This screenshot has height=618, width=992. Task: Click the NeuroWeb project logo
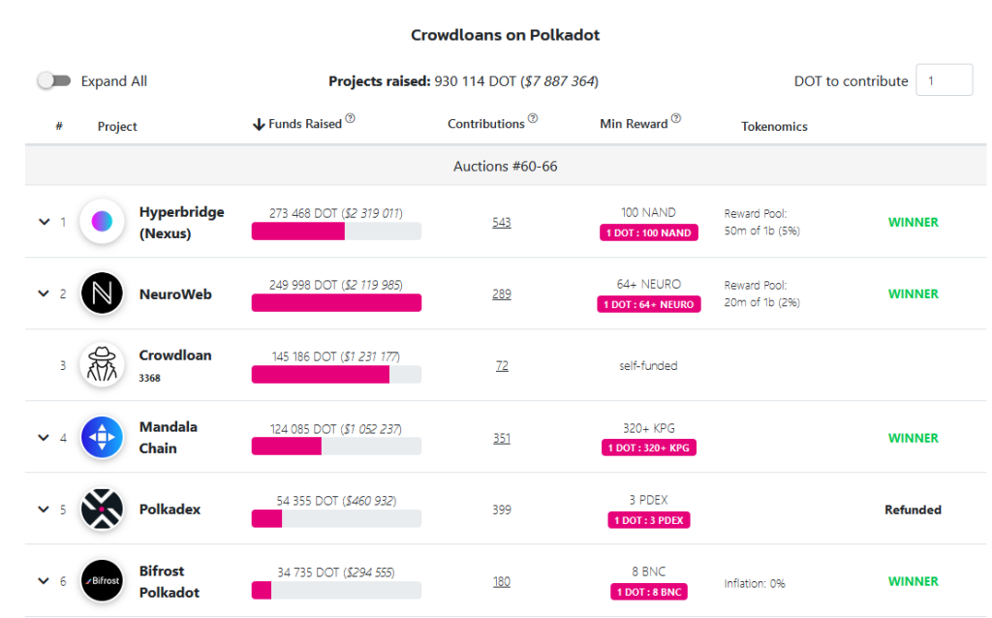point(102,294)
